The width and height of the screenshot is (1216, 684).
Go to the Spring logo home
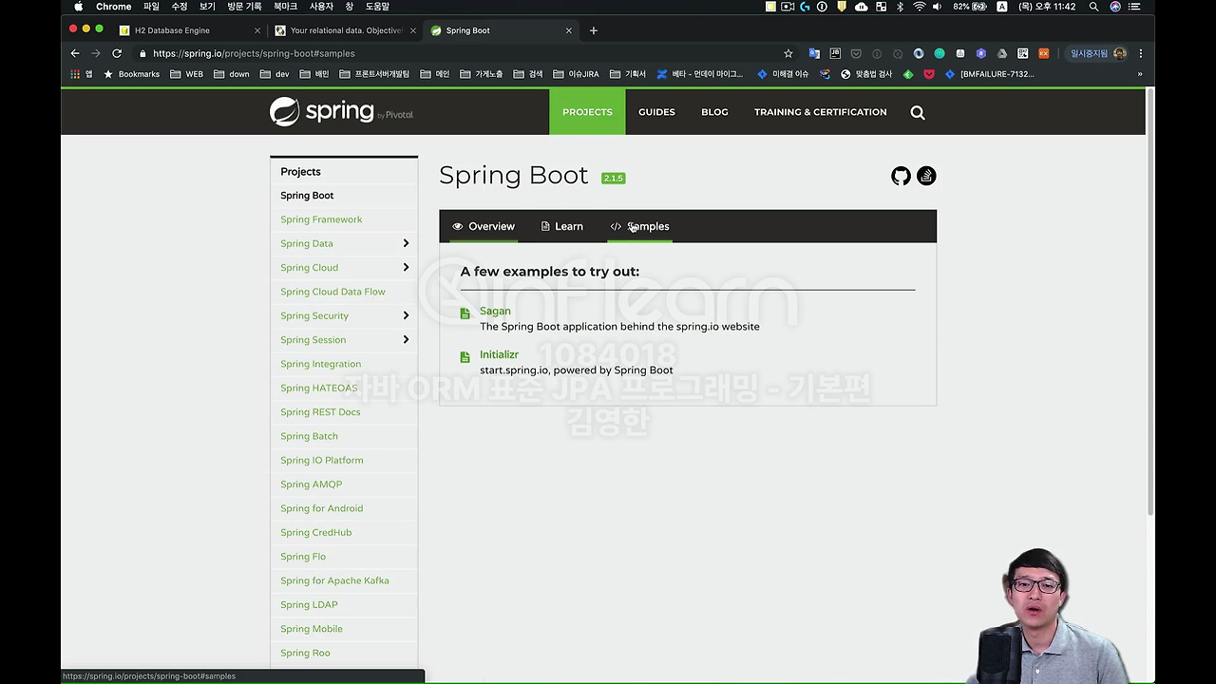(x=341, y=112)
